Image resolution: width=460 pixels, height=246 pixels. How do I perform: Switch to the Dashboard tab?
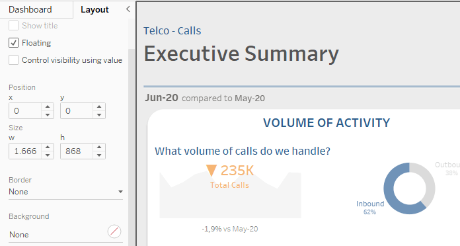[30, 9]
